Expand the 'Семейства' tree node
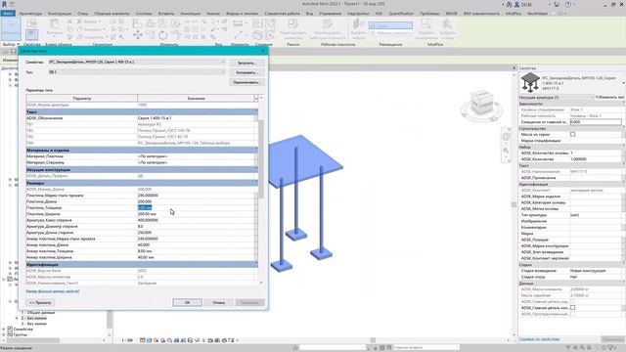 (4, 330)
